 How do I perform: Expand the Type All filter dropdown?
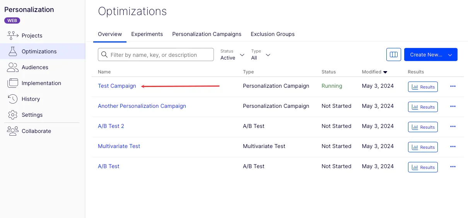[x=261, y=55]
